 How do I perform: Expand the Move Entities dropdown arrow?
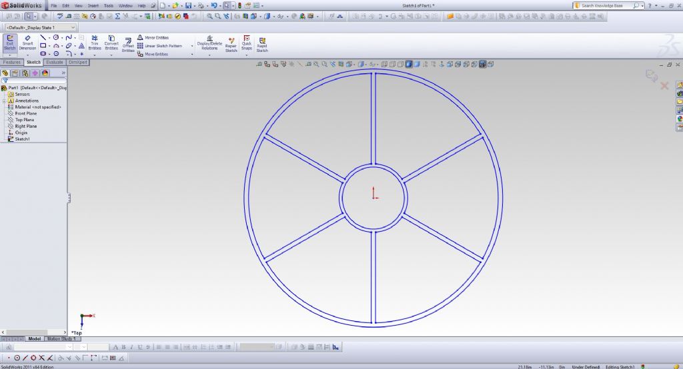click(x=192, y=54)
